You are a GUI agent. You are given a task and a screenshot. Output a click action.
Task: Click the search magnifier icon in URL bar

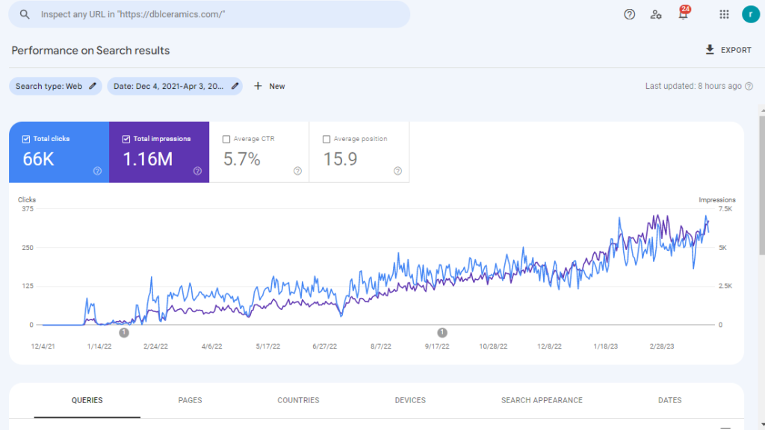(25, 14)
